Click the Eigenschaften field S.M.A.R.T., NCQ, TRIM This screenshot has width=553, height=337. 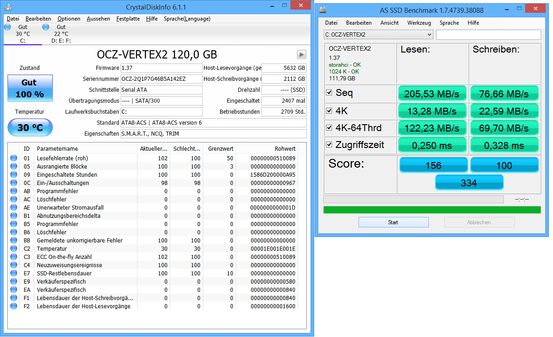(213, 134)
